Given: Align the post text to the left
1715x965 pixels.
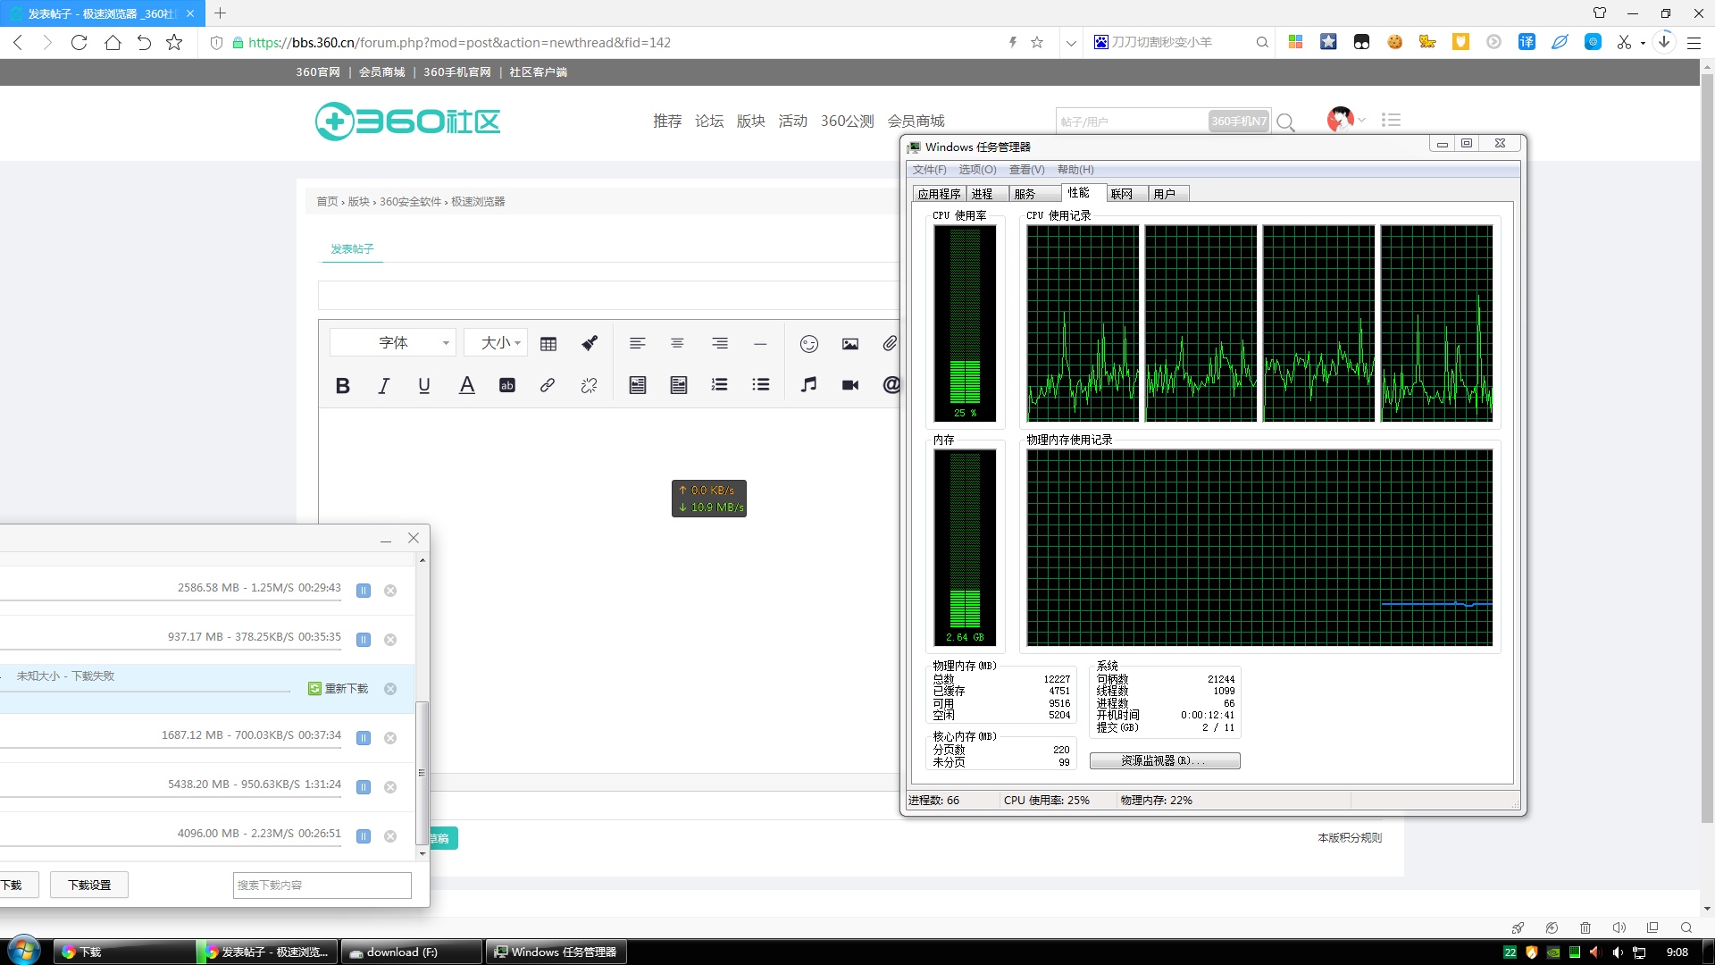Looking at the screenshot, I should (637, 343).
